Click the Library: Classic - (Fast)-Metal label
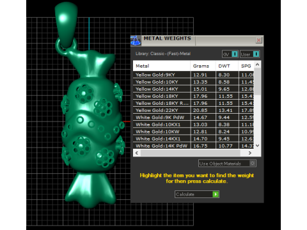 click(163, 54)
